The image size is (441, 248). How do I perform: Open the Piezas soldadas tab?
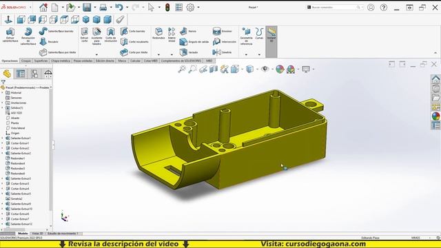click(x=83, y=61)
